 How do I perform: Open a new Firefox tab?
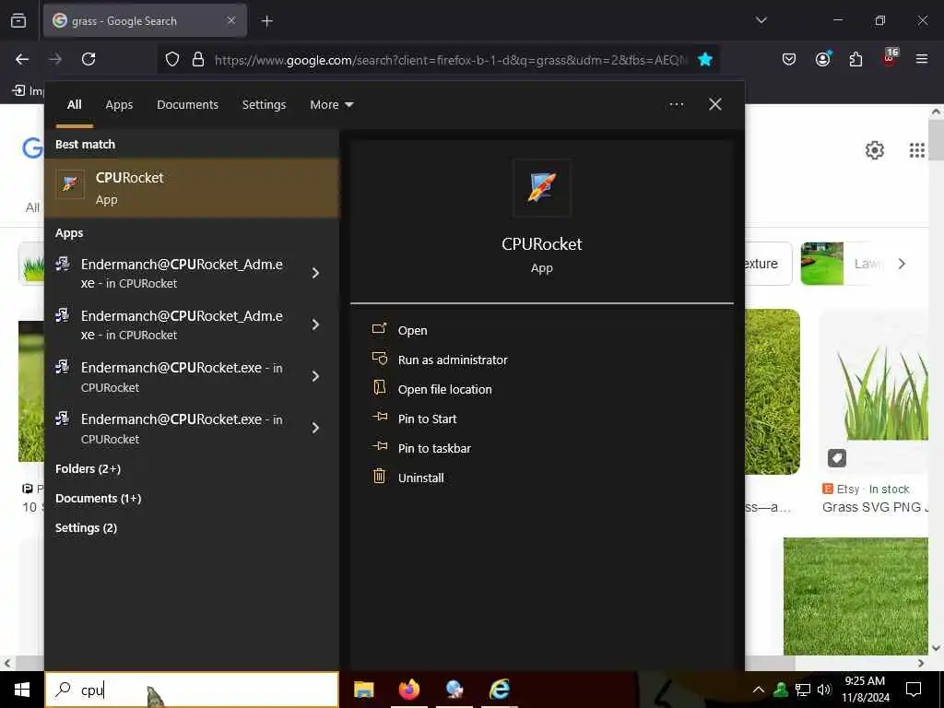[267, 21]
